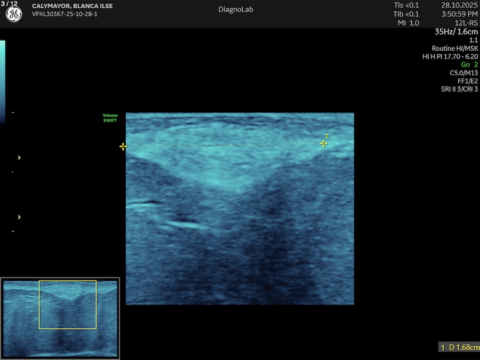
Task: Click the Voluson SWIFT probe label
Action: [x=110, y=118]
